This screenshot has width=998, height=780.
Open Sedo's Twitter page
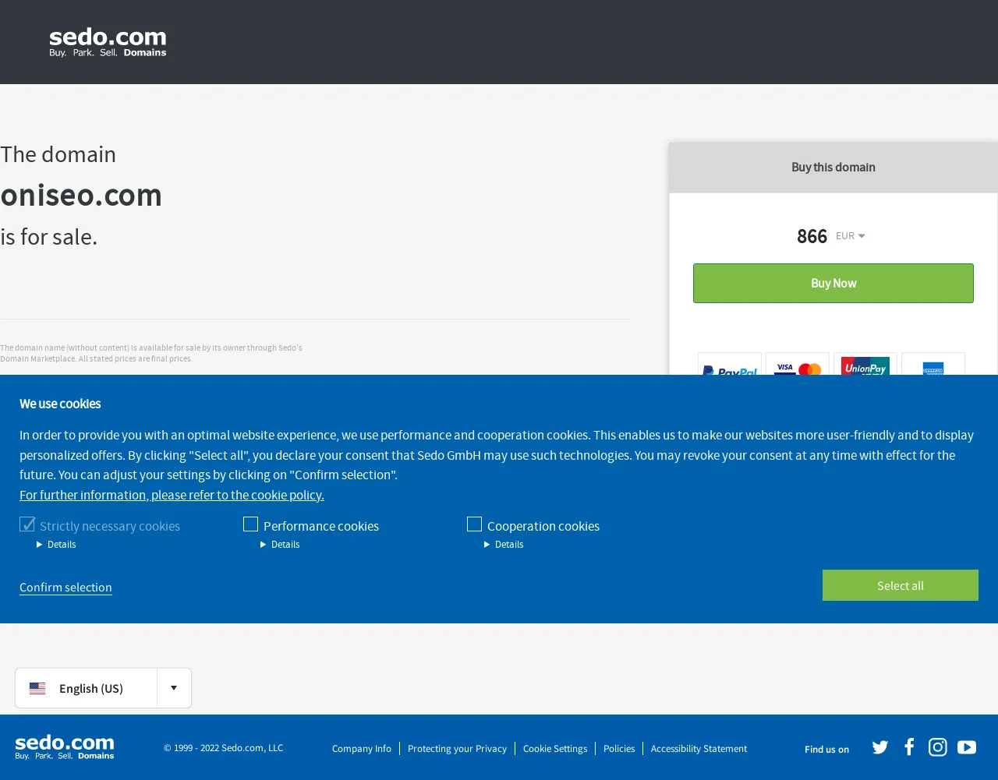pos(880,747)
